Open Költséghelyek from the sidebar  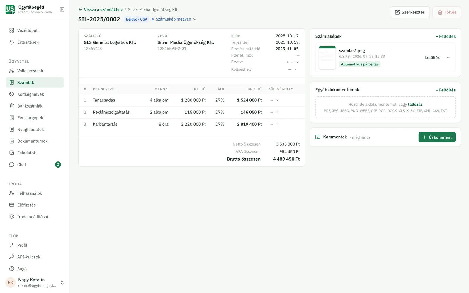pos(35,94)
